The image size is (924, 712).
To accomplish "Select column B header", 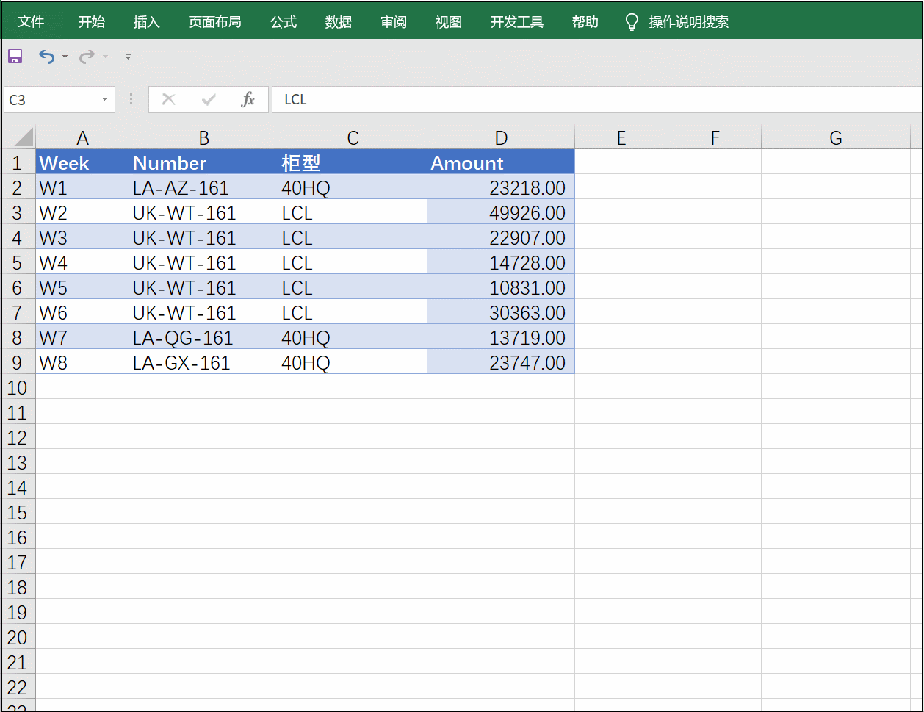I will point(203,137).
